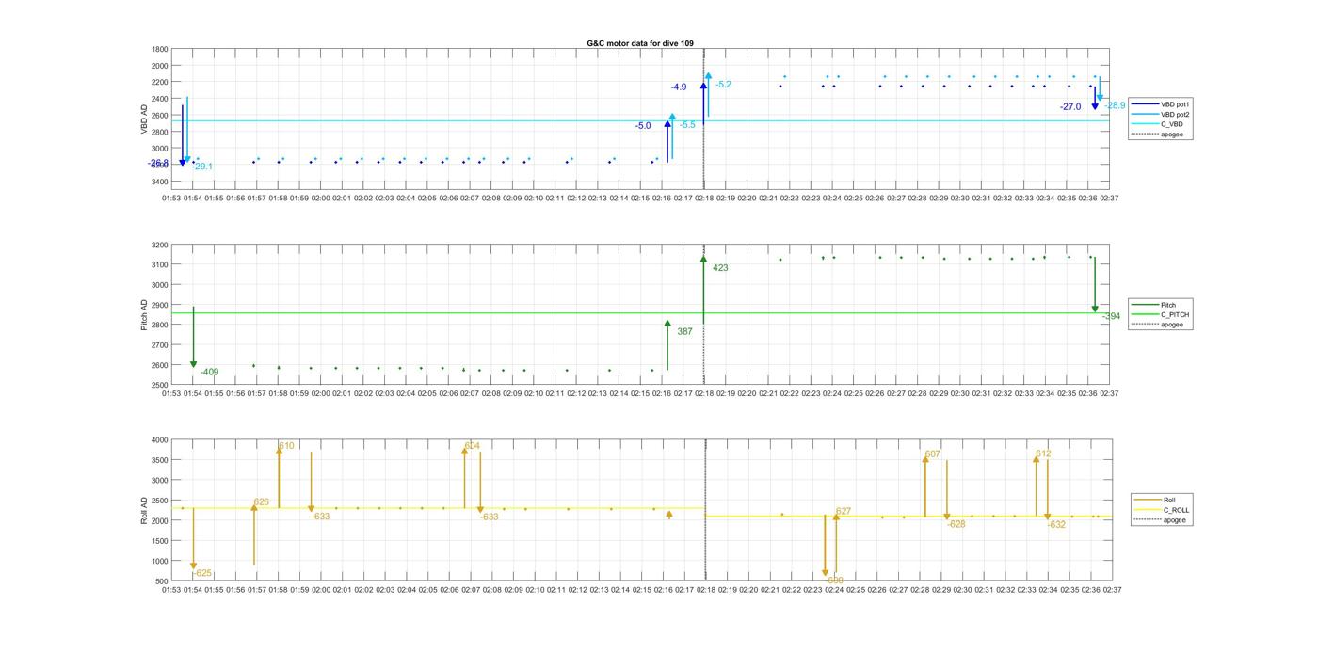Click the '-5.2' data label in VBD plot
This screenshot has width=1318, height=652.
[x=723, y=85]
